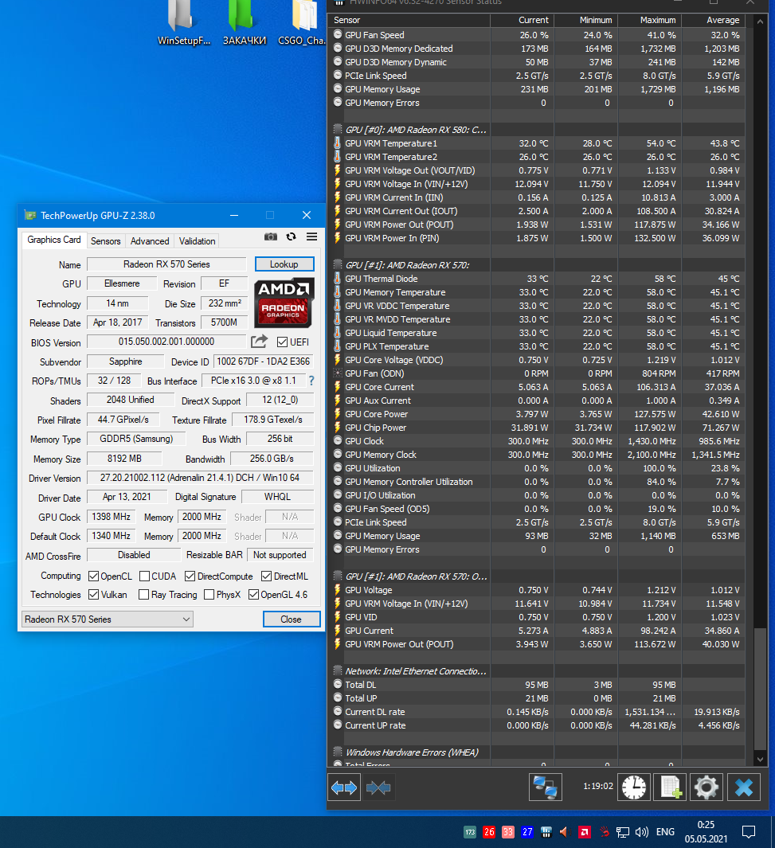The image size is (775, 848).
Task: Click the Minimum column header
Action: [585, 20]
